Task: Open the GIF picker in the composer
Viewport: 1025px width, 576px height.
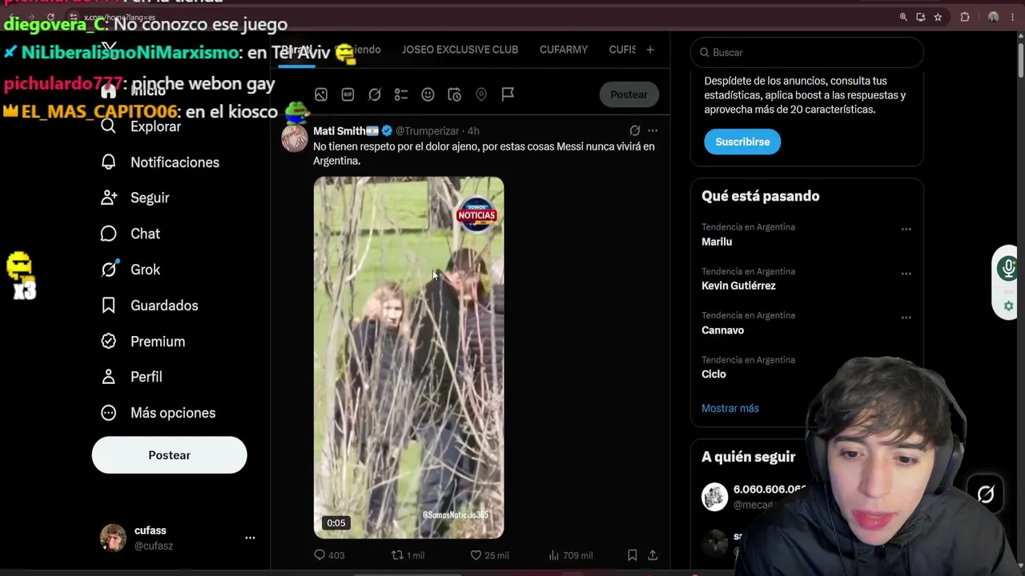Action: (x=348, y=94)
